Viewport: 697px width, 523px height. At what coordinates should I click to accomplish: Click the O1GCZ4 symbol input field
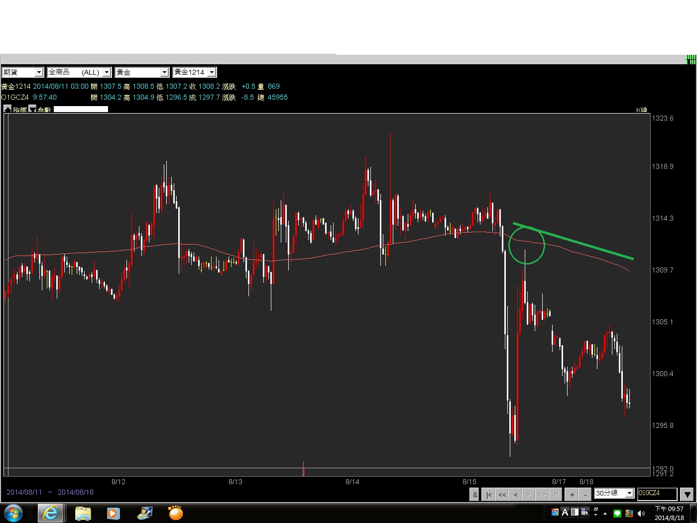click(657, 493)
